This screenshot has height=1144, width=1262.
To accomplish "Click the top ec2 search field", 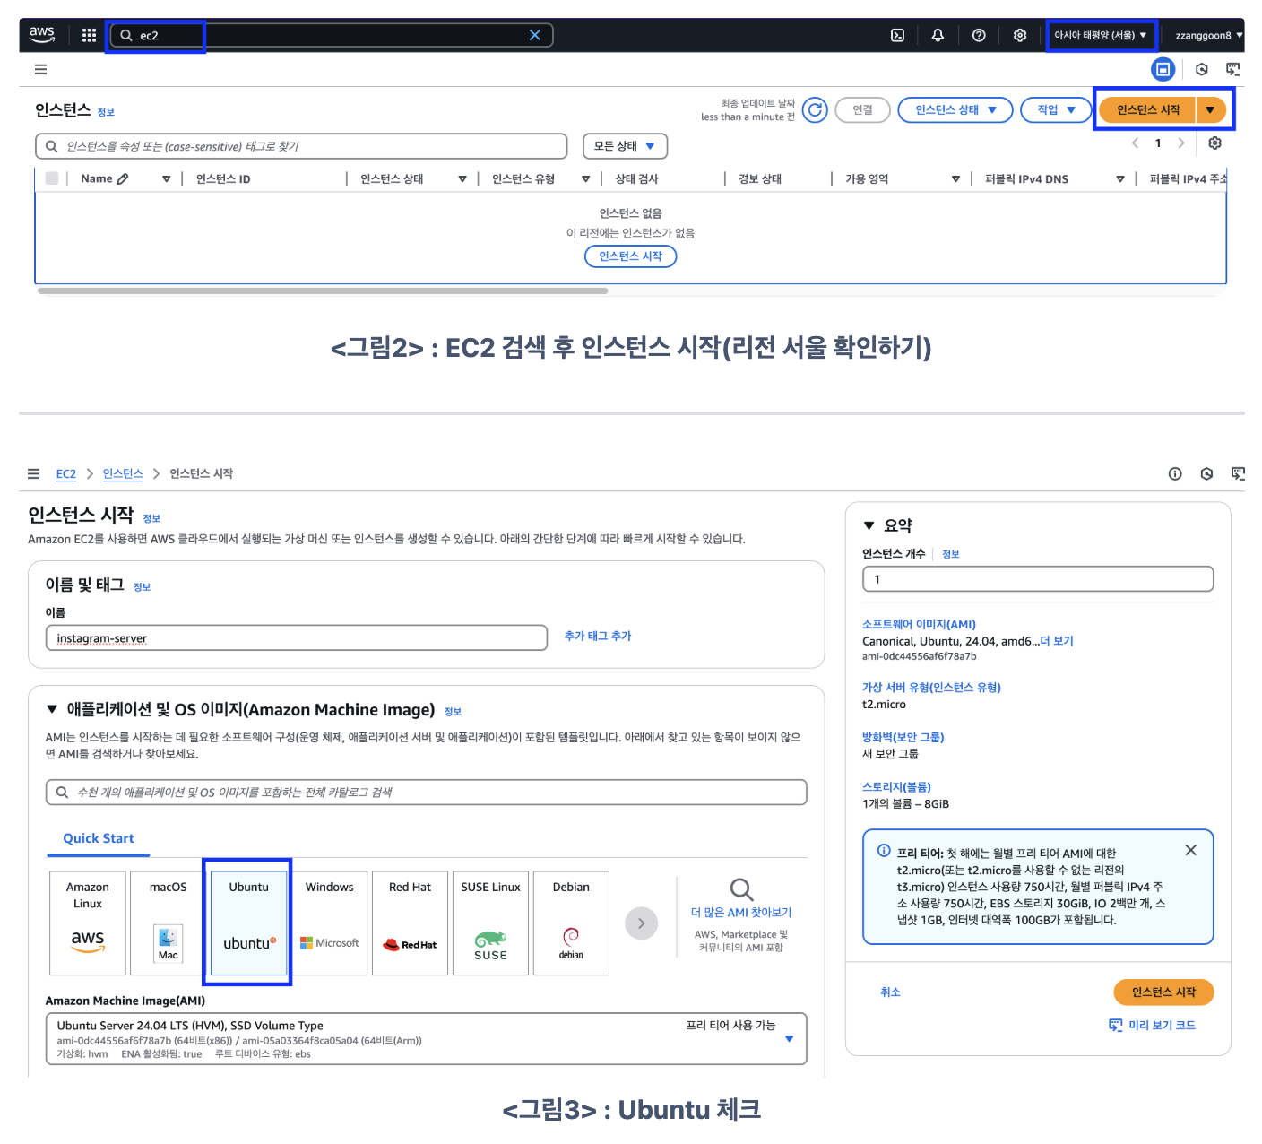I will pos(331,35).
